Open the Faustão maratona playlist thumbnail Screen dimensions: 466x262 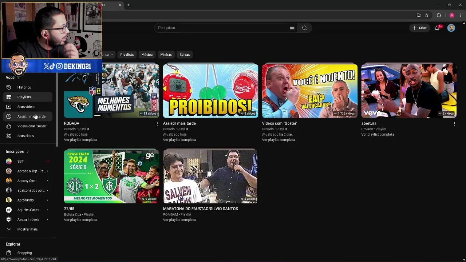(x=210, y=176)
